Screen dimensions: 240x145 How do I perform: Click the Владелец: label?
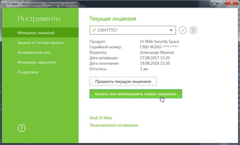click(98, 52)
